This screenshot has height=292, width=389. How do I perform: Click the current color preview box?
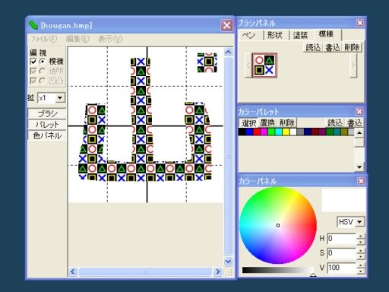coord(343,200)
